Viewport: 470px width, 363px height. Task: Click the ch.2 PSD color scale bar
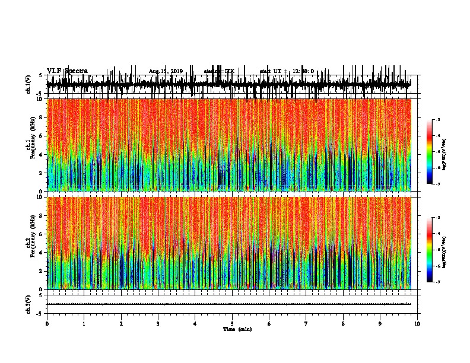click(430, 250)
